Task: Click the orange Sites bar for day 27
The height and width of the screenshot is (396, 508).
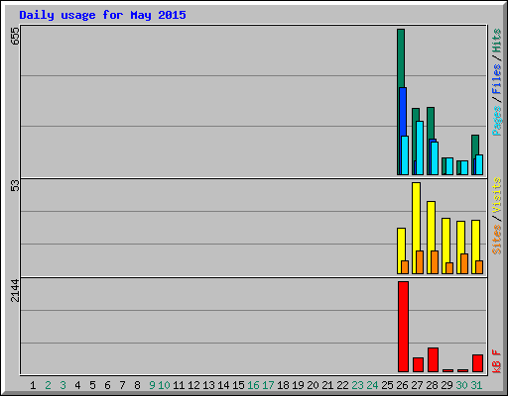Action: click(x=420, y=262)
